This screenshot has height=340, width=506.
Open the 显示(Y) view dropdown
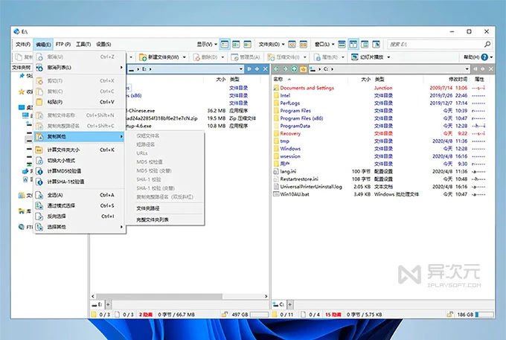(206, 45)
